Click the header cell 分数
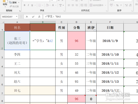Image resolution: width=138 pixels, height=104 pixels. tap(76, 27)
